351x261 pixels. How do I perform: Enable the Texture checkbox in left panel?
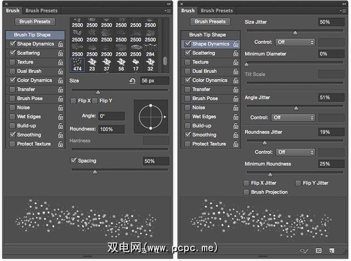pyautogui.click(x=12, y=62)
